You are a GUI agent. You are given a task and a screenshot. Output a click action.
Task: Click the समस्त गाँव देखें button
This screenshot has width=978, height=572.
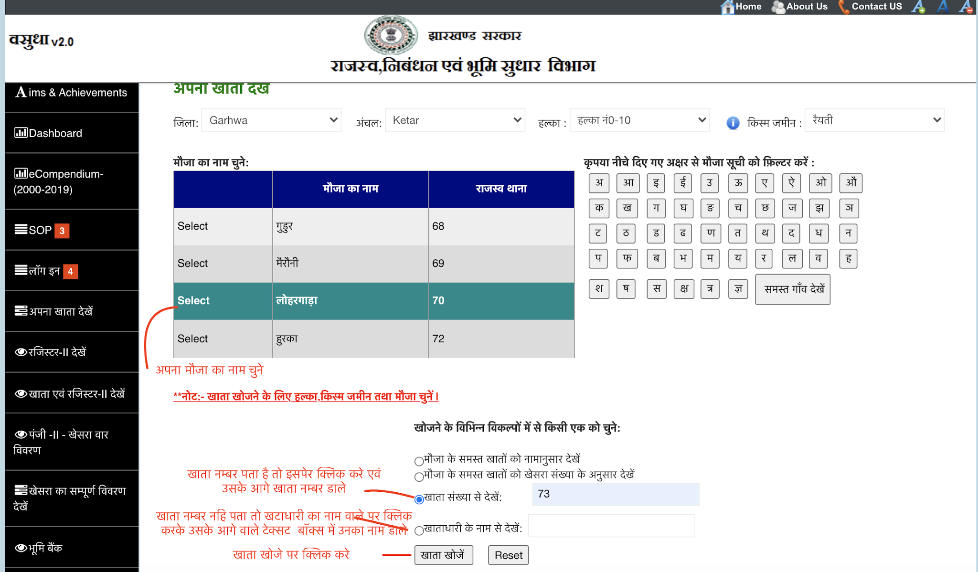click(793, 289)
